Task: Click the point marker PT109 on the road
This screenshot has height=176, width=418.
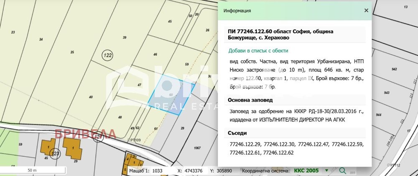Action: click(x=134, y=140)
